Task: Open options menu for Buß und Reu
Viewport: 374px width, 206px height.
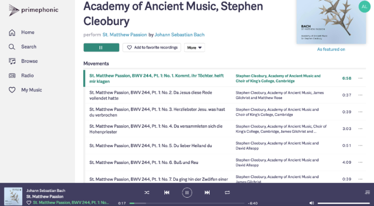Action: [360, 162]
